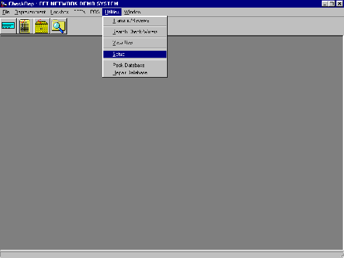344x258 pixels.
Task: Choose Search Check Writers menu entry
Action: click(x=135, y=32)
